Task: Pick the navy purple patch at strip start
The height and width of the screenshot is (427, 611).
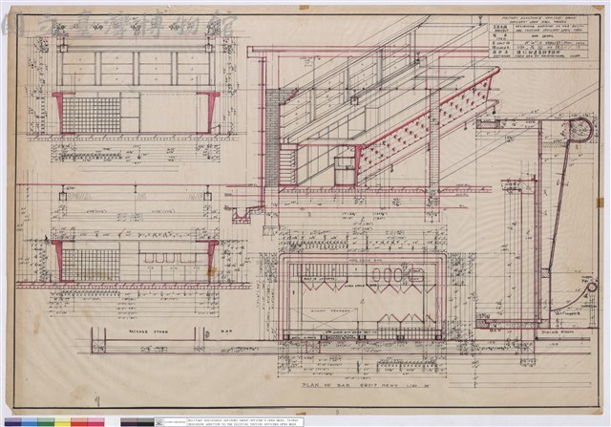Action: [12, 422]
